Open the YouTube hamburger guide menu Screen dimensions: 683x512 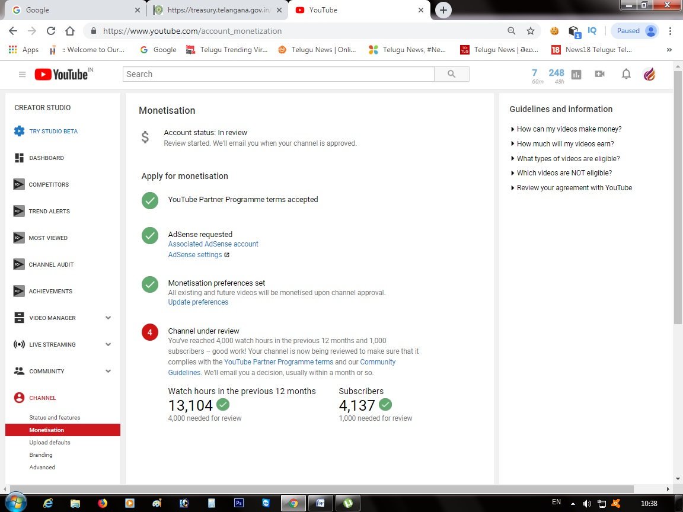(22, 75)
